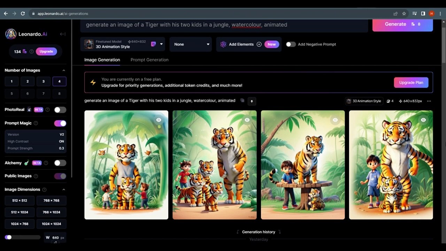This screenshot has height=251, width=446.
Task: Toggle the Public Images switch
Action: tap(60, 176)
